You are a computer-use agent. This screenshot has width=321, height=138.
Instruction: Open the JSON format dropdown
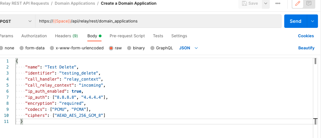point(188,48)
